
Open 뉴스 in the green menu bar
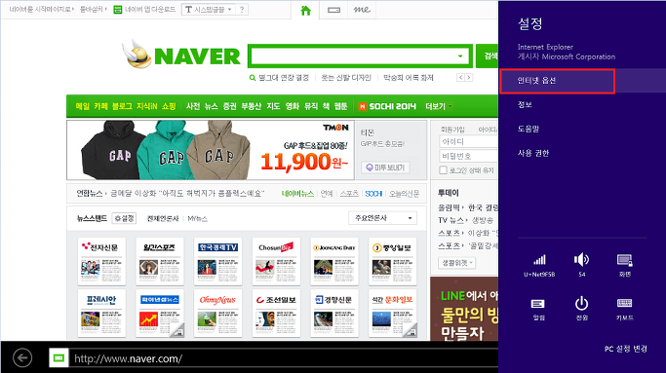coord(211,106)
